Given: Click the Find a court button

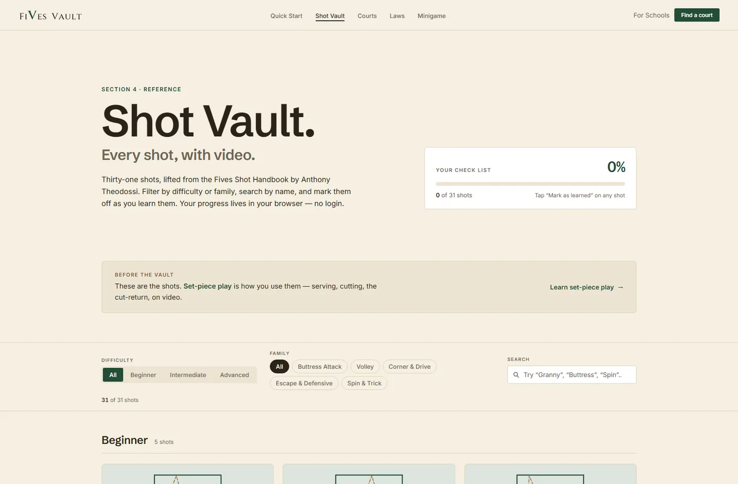Looking at the screenshot, I should click(x=696, y=15).
